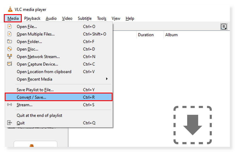The width and height of the screenshot is (235, 152).
Task: Click the Capture Device icon
Action: (x=9, y=64)
